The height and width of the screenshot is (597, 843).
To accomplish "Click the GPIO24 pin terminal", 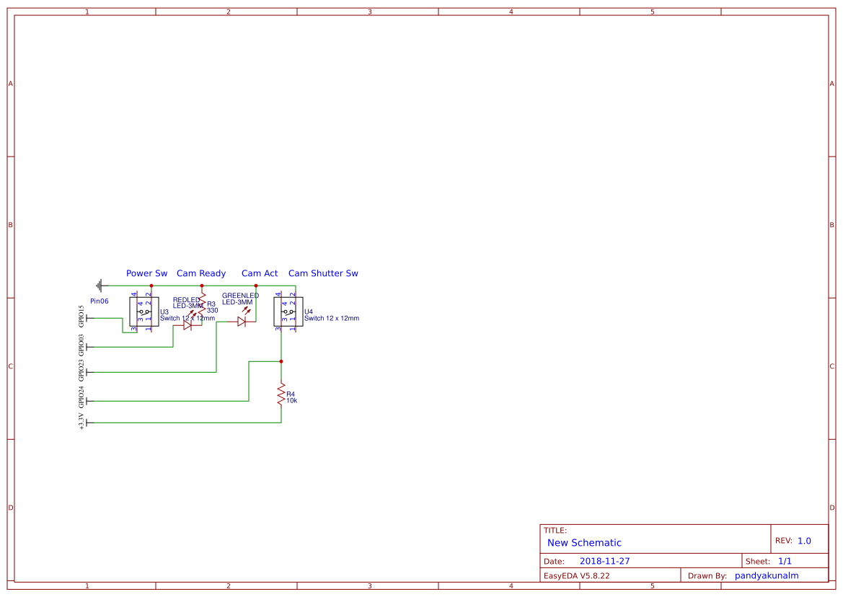I will [x=88, y=400].
